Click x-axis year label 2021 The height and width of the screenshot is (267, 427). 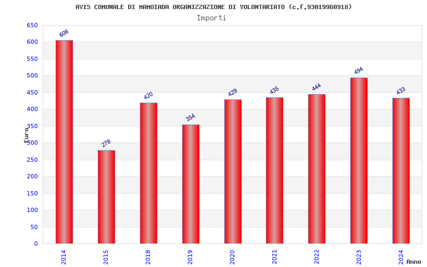[x=274, y=257]
